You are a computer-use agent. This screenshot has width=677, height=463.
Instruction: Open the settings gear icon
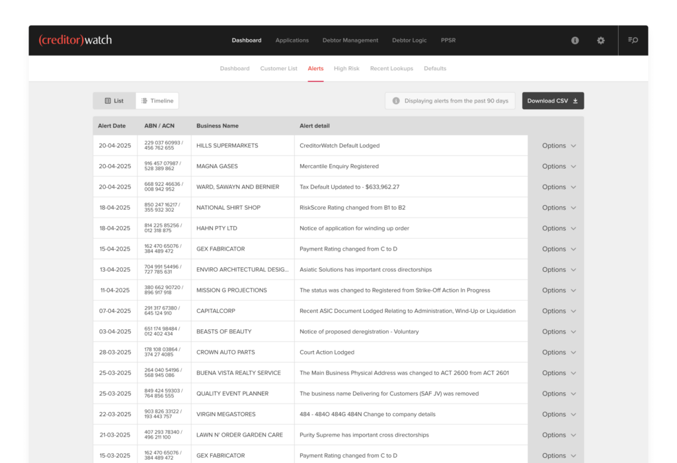[x=600, y=40]
